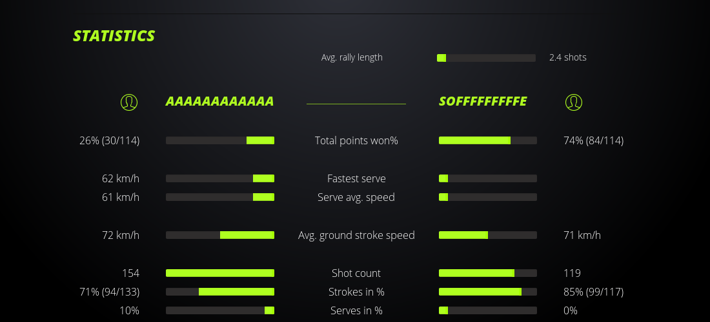The width and height of the screenshot is (710, 322).
Task: Select player name SOFFFFFFFFFE
Action: (483, 102)
